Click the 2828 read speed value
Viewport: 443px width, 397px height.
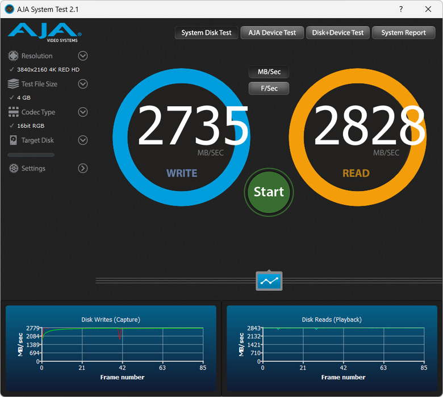[369, 125]
